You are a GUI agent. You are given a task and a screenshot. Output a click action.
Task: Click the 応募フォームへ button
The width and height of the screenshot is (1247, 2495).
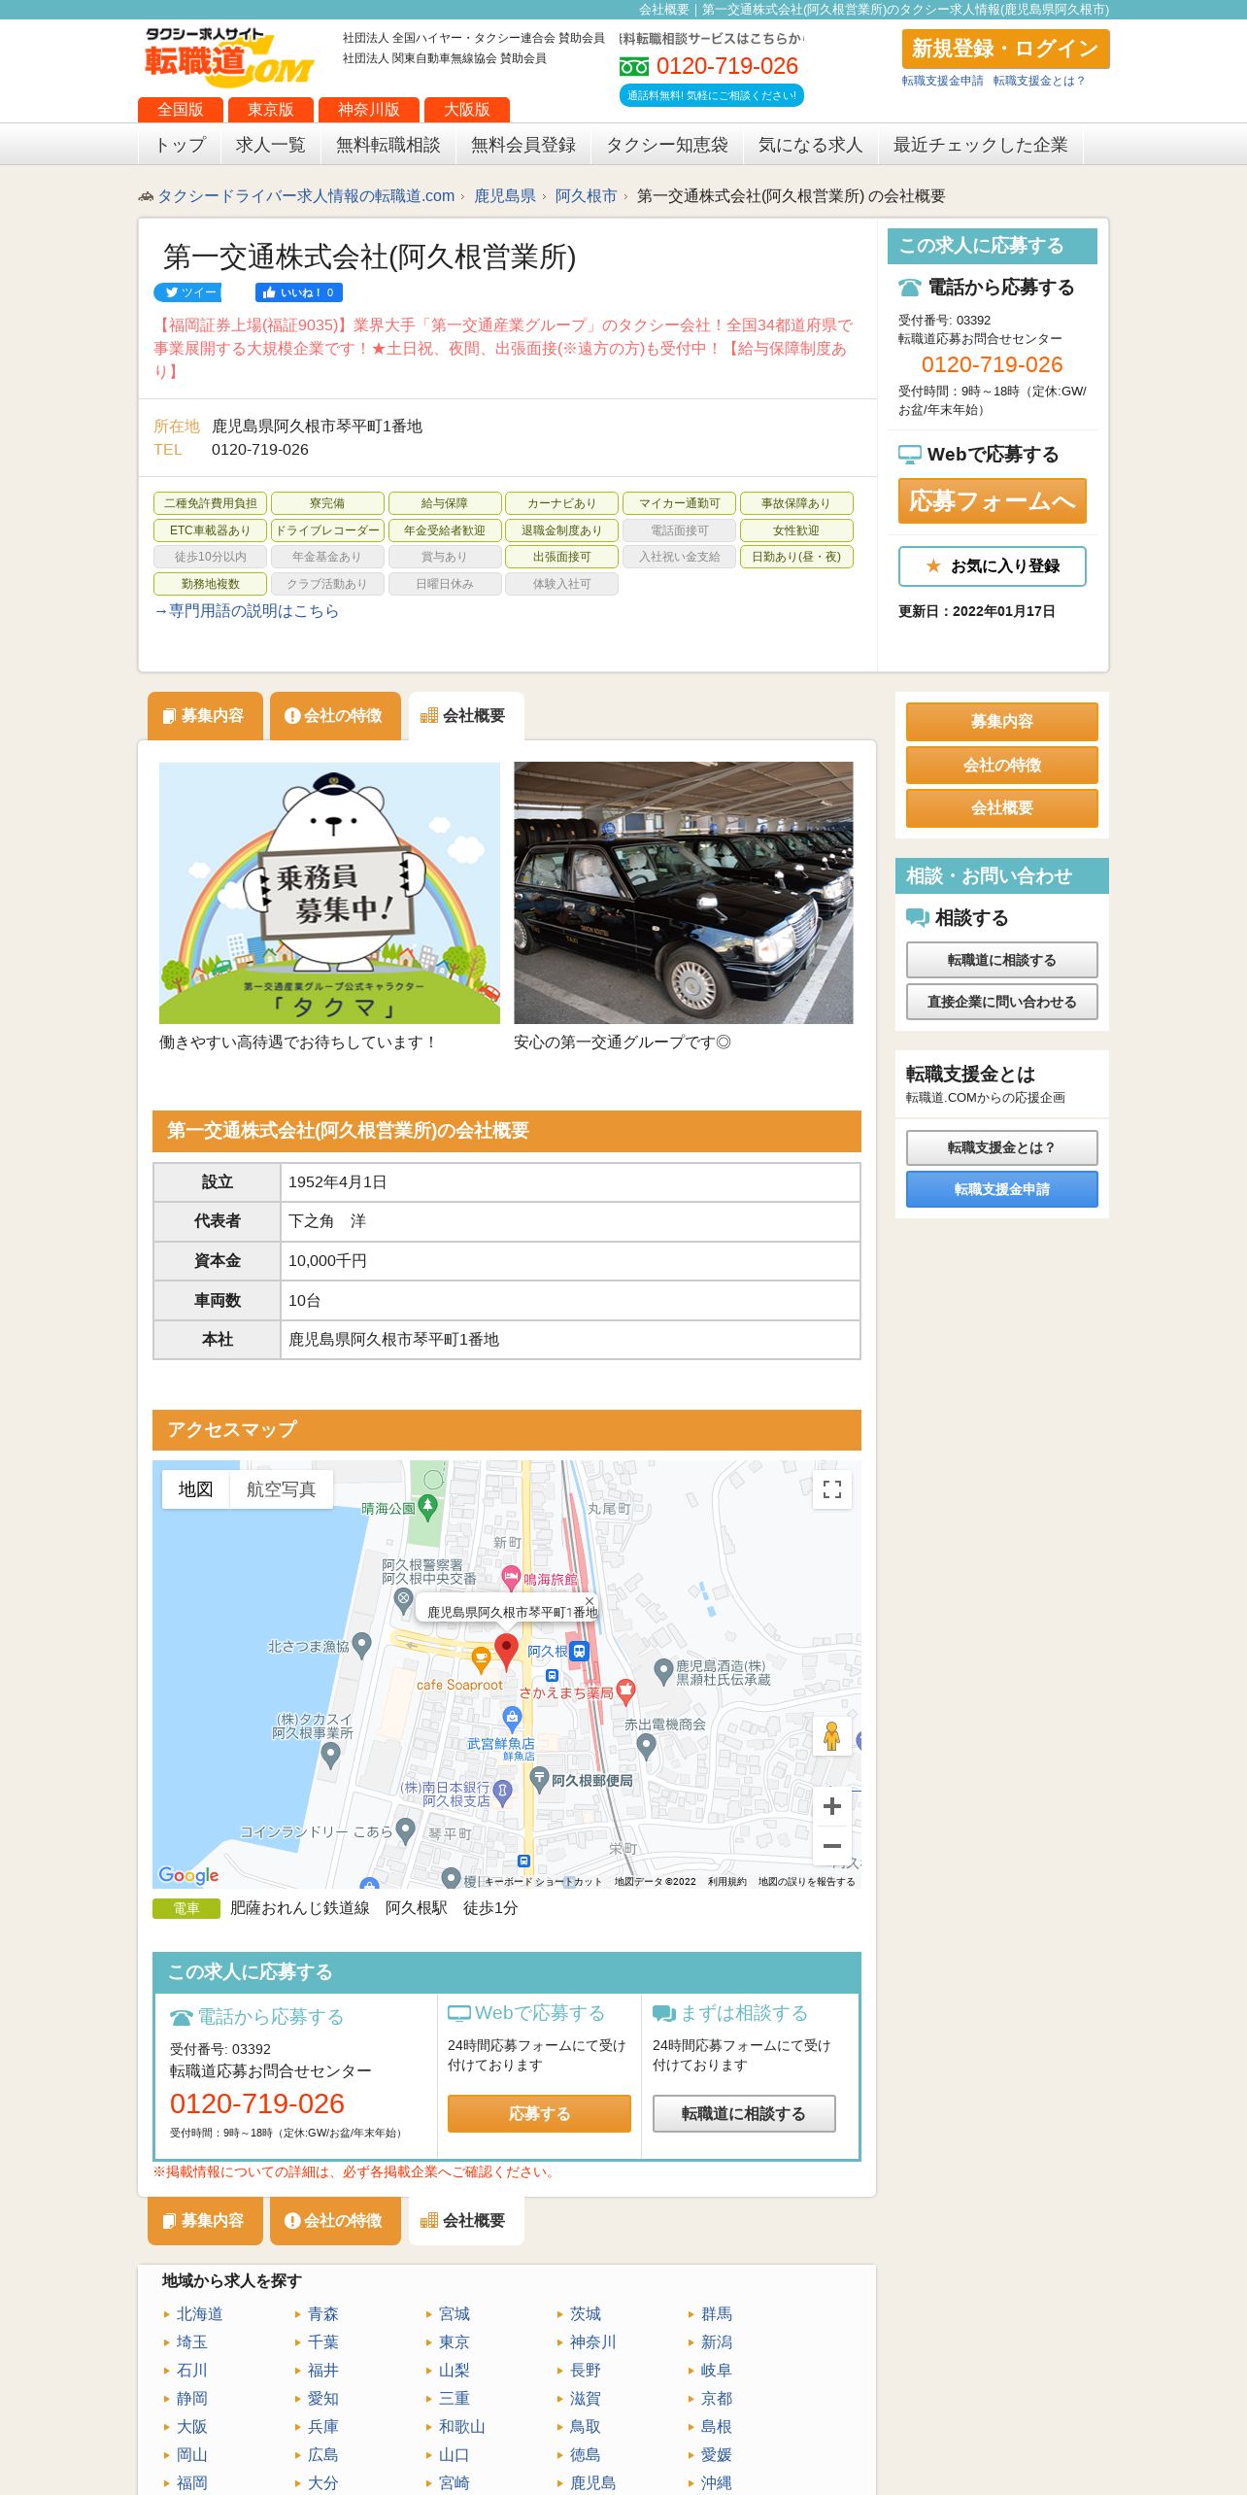point(992,501)
